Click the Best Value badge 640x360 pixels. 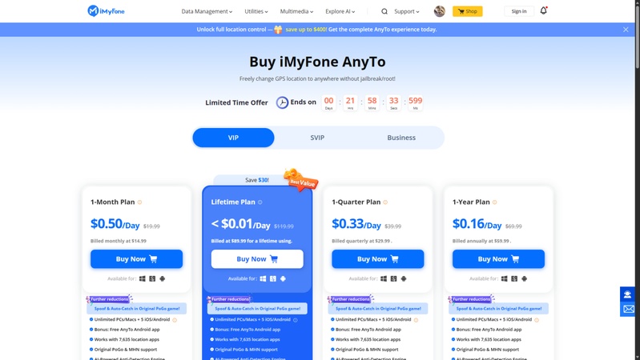click(x=301, y=179)
